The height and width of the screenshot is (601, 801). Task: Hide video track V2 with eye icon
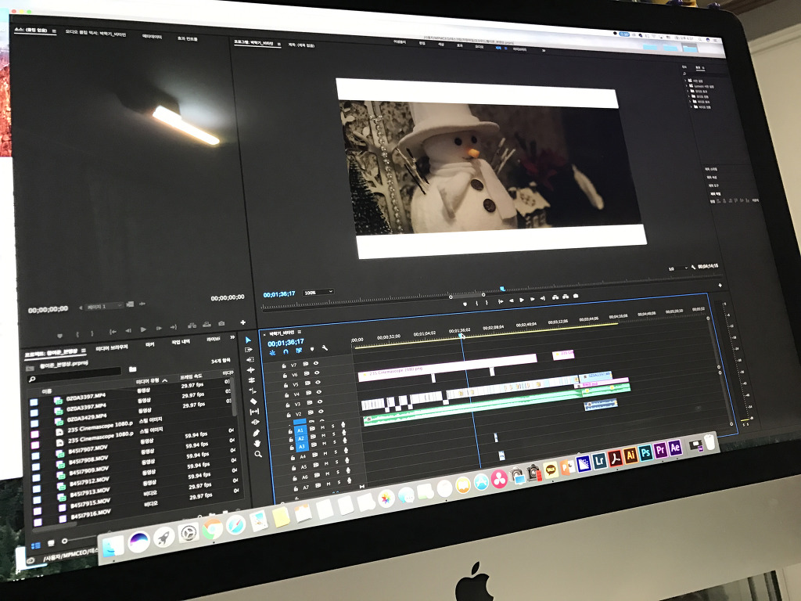point(321,412)
